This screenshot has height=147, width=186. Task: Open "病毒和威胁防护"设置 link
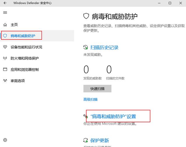tap(113, 116)
